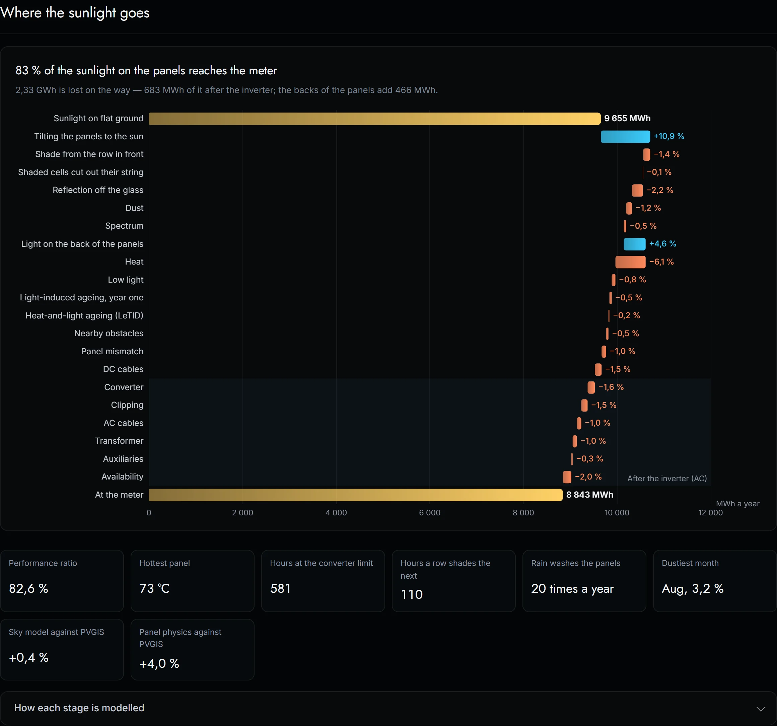Image resolution: width=777 pixels, height=726 pixels.
Task: Click the 'After the inverter (AC)' annotation
Action: point(667,479)
